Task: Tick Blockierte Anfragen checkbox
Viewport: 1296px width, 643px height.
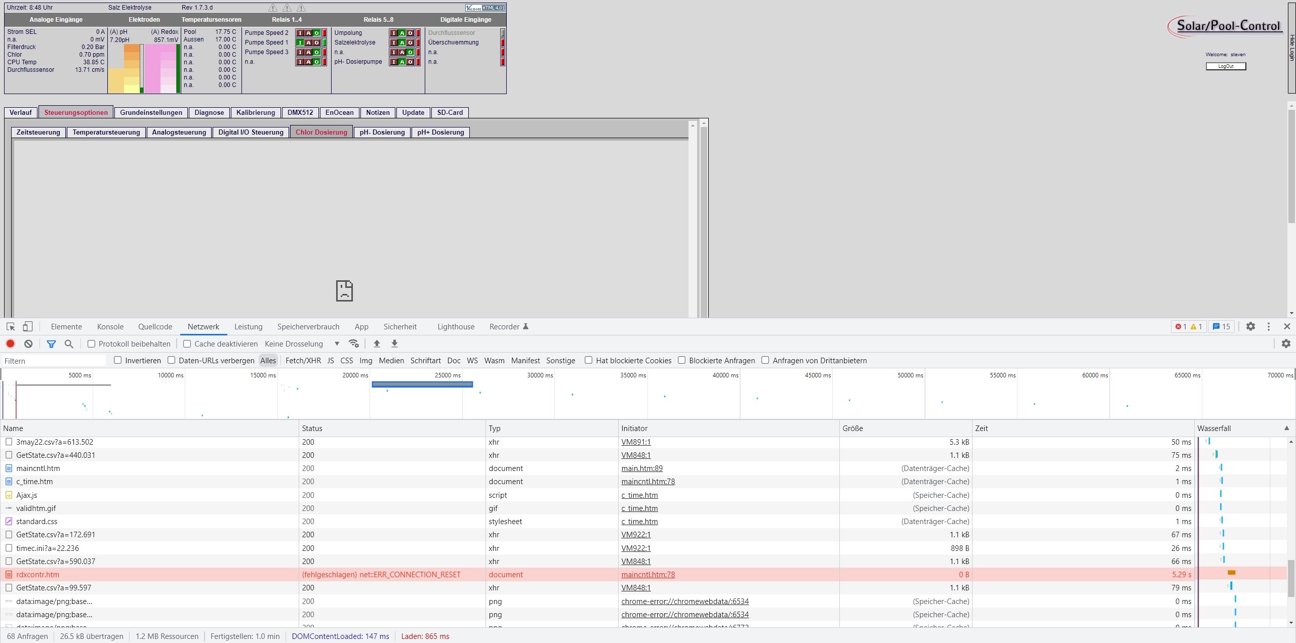Action: point(682,360)
